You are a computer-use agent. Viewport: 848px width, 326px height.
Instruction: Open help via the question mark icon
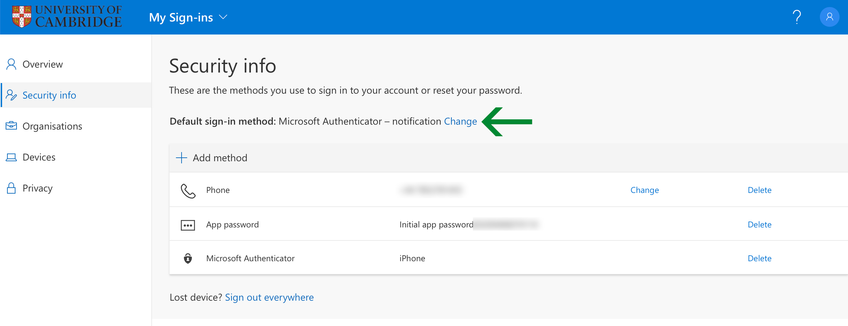[x=797, y=17]
